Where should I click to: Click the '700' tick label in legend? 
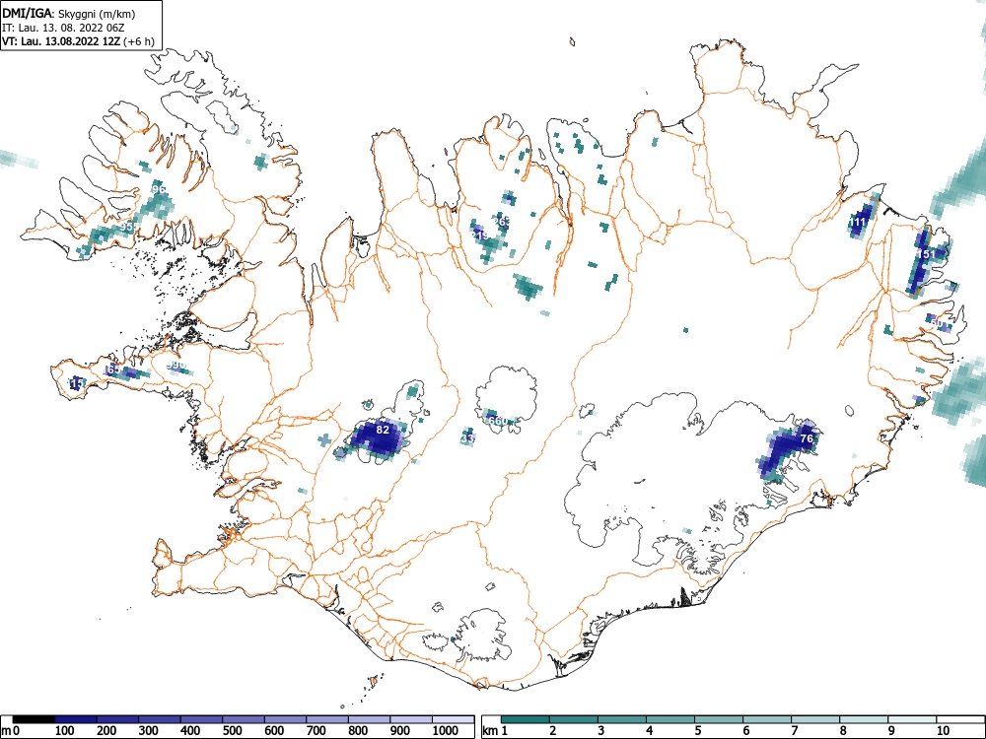click(316, 731)
